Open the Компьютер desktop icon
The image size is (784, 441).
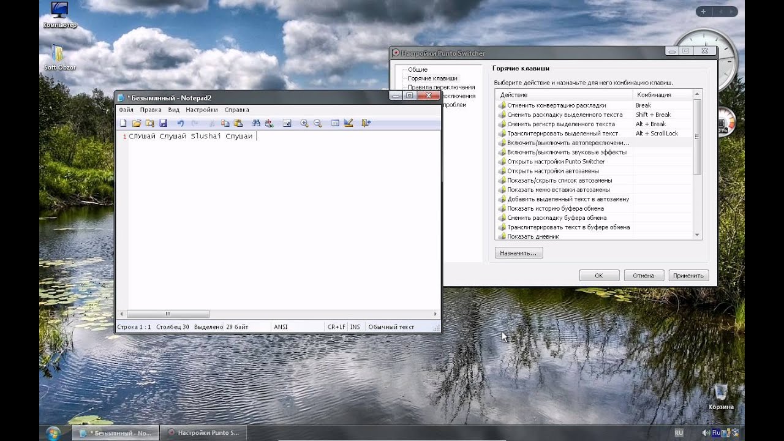pyautogui.click(x=60, y=15)
